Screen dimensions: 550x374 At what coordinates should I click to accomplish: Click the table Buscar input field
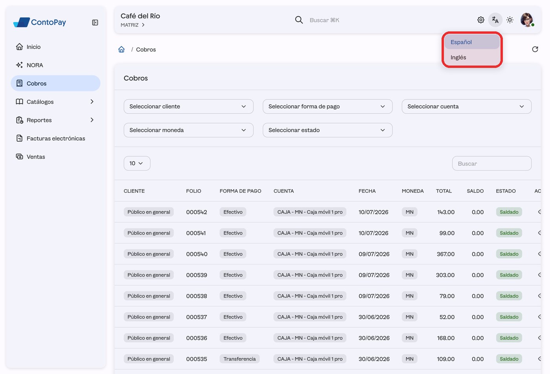click(x=492, y=164)
